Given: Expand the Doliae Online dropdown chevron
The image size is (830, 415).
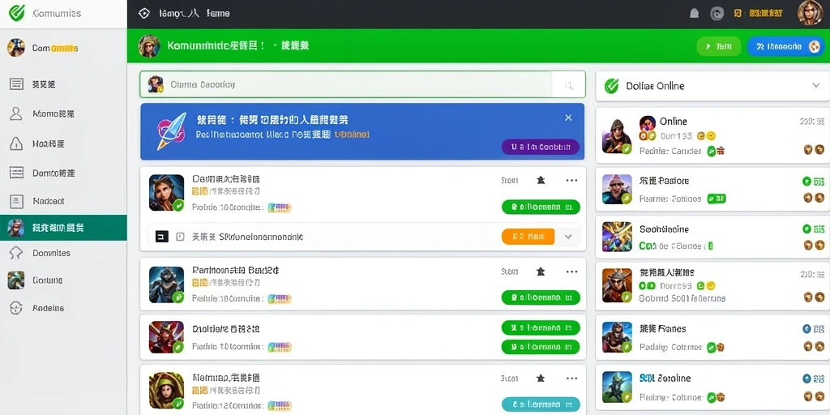Looking at the screenshot, I should tap(815, 85).
